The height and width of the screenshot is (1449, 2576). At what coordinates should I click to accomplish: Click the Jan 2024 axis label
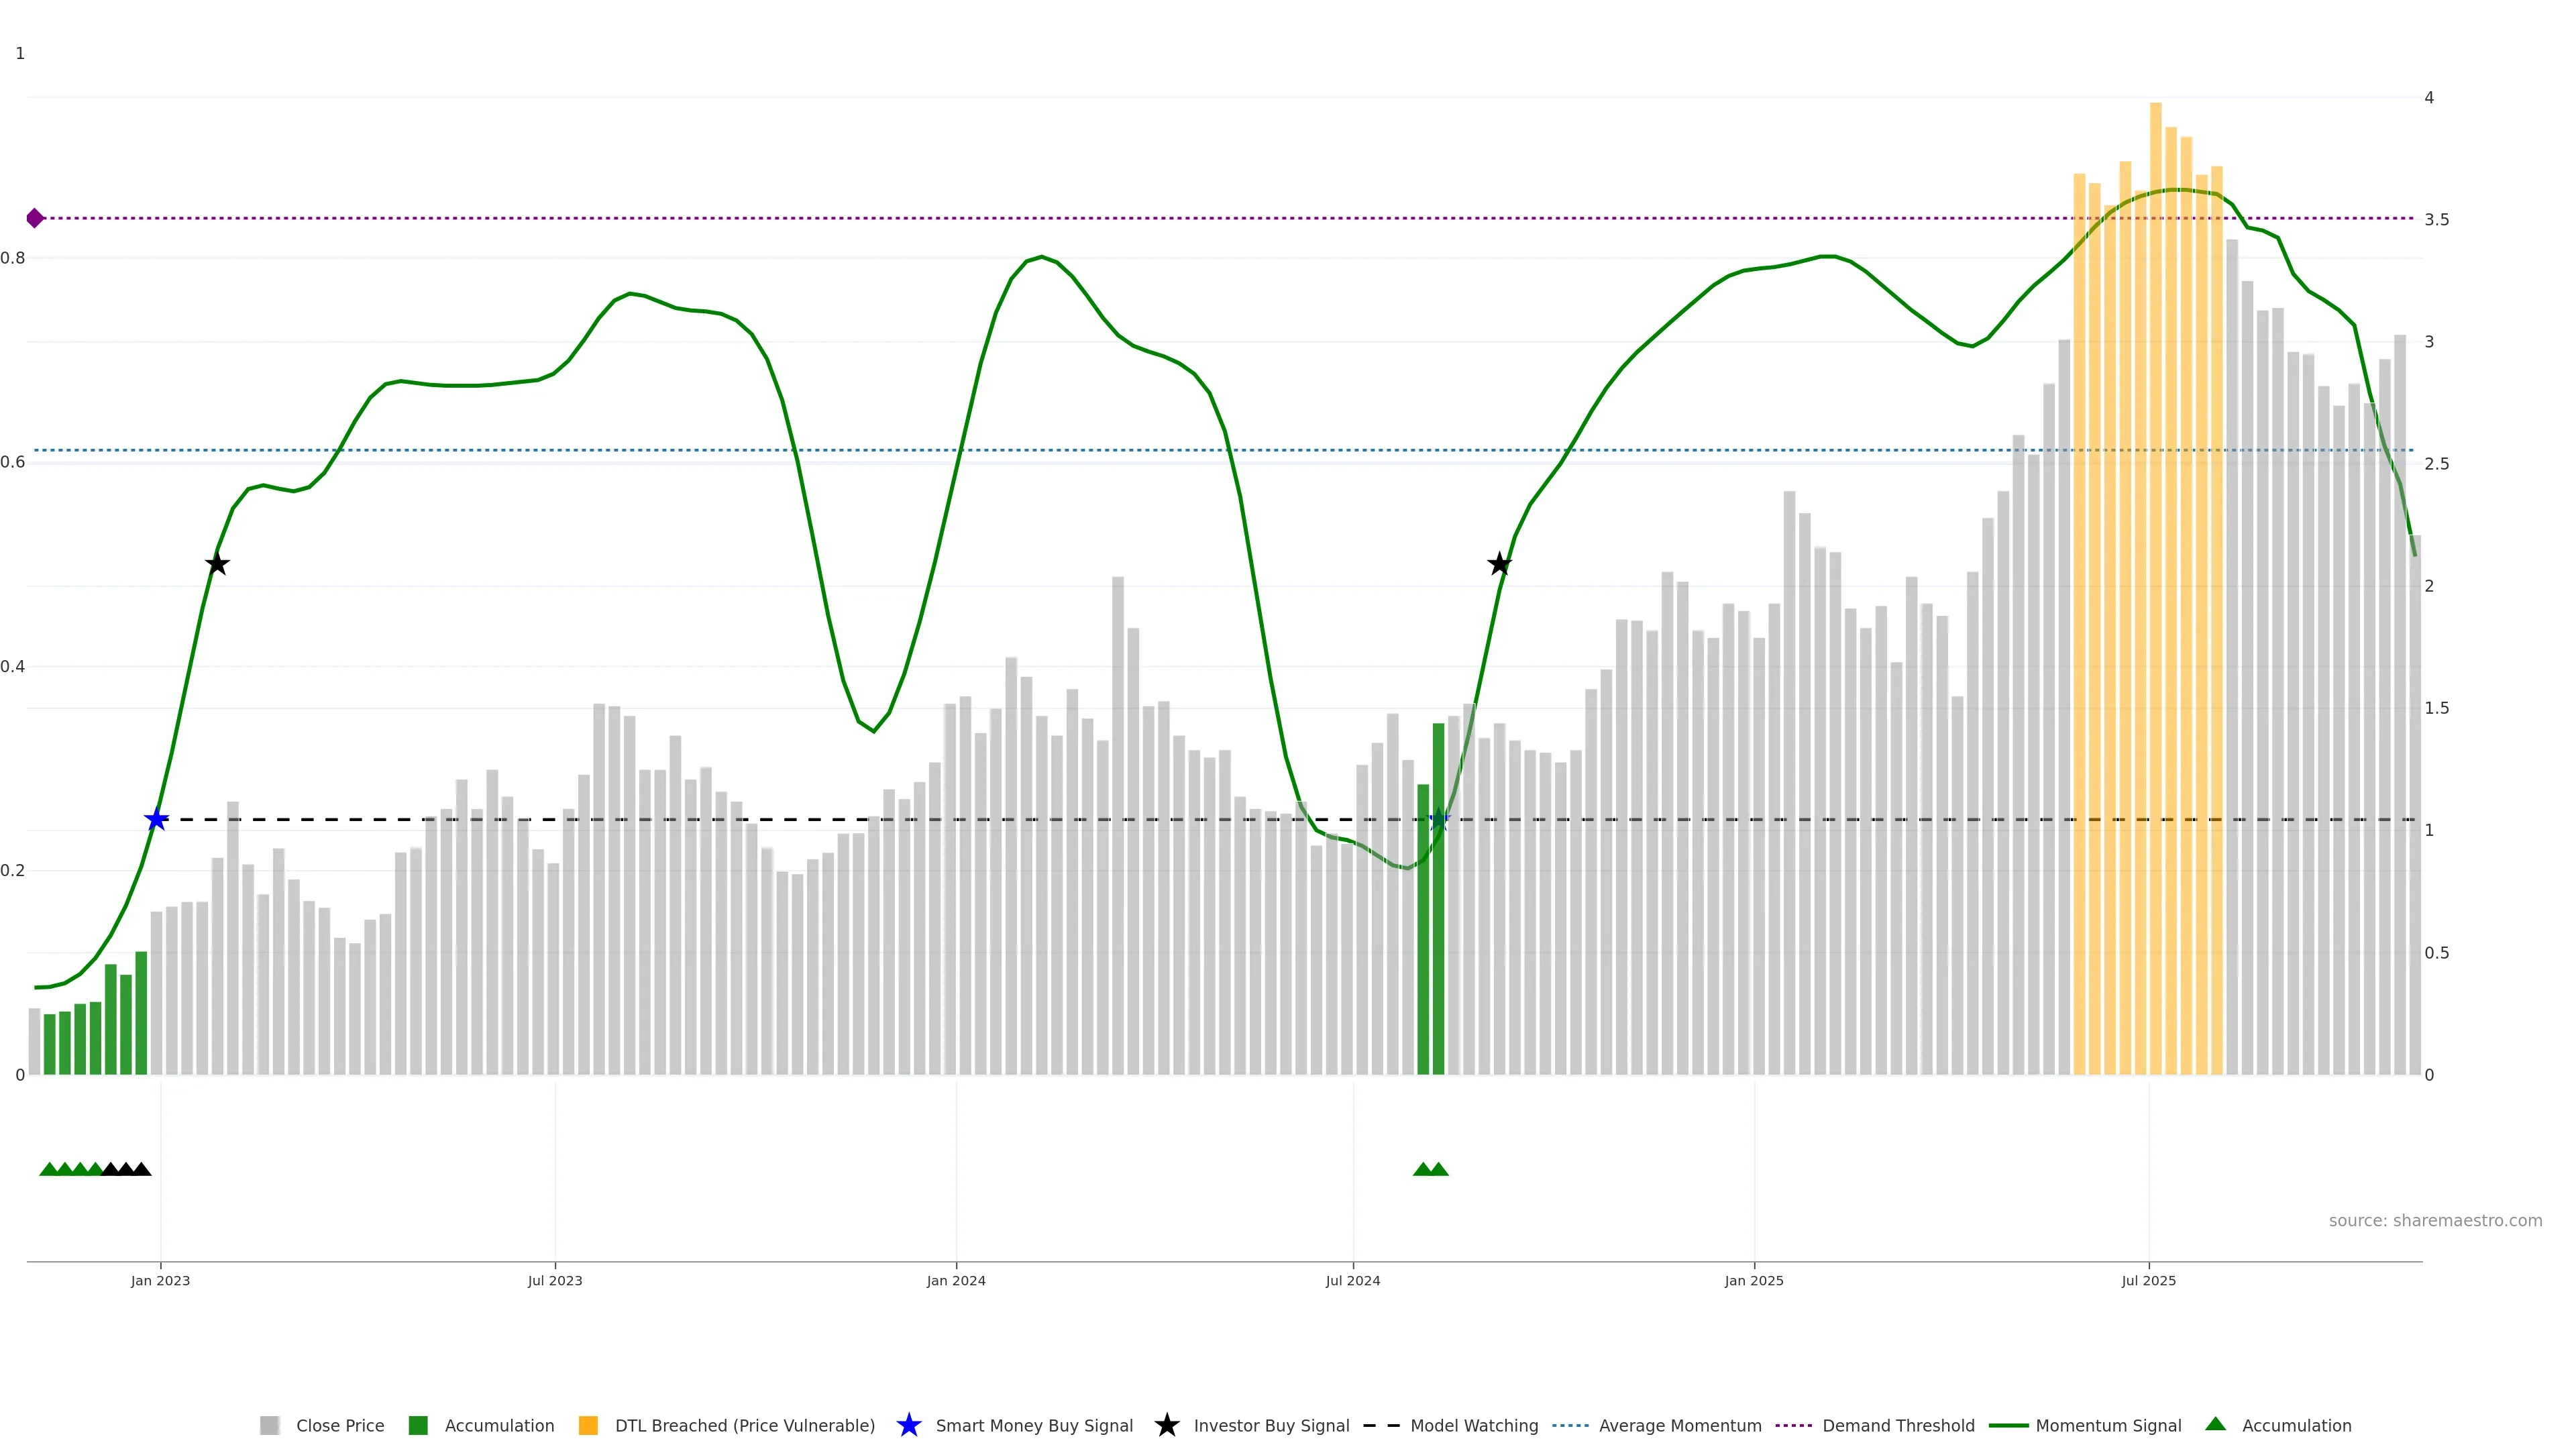click(x=955, y=1281)
